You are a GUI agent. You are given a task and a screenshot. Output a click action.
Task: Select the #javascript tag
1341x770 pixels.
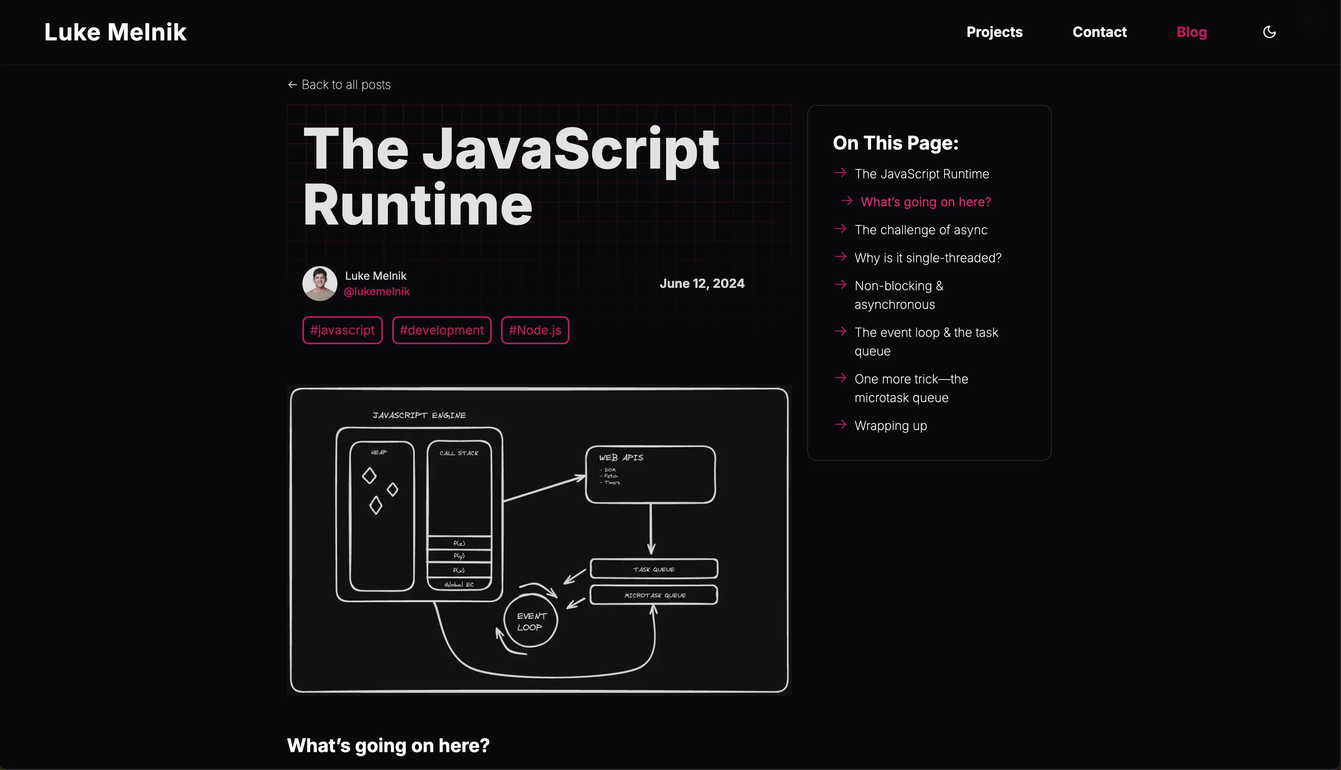(x=342, y=329)
